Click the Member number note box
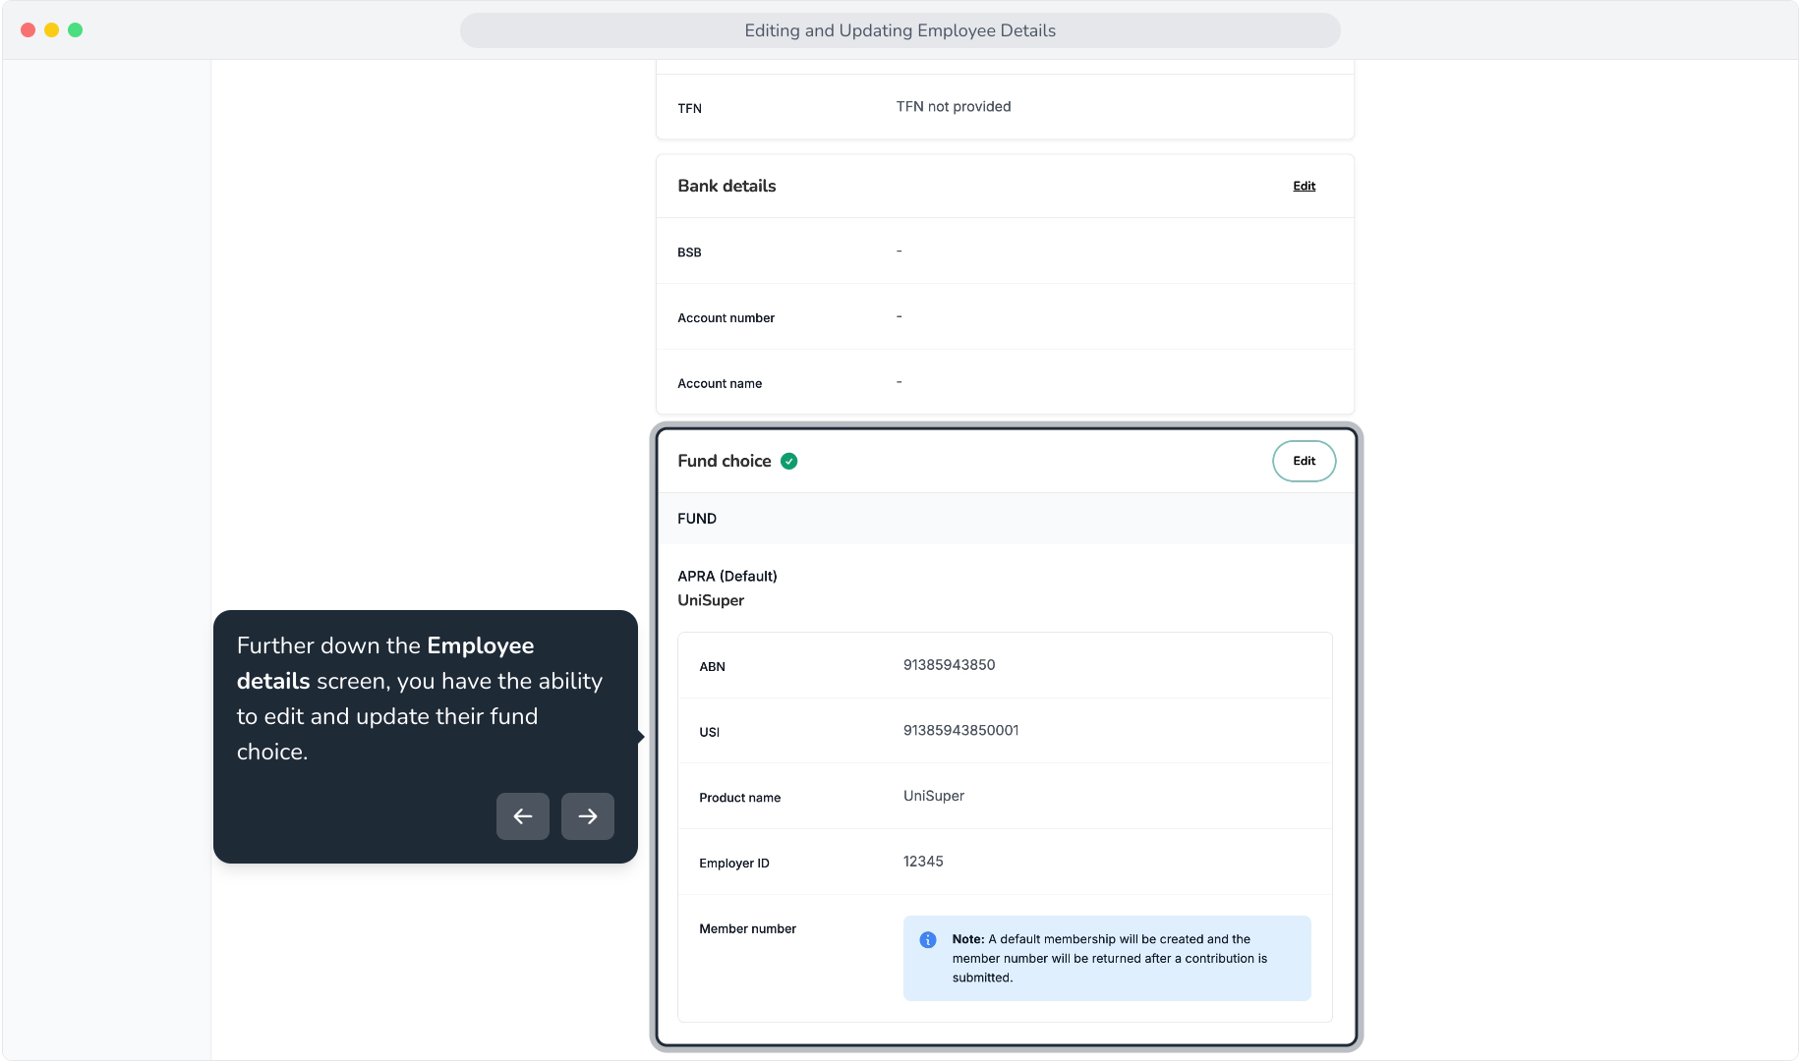 (1107, 959)
